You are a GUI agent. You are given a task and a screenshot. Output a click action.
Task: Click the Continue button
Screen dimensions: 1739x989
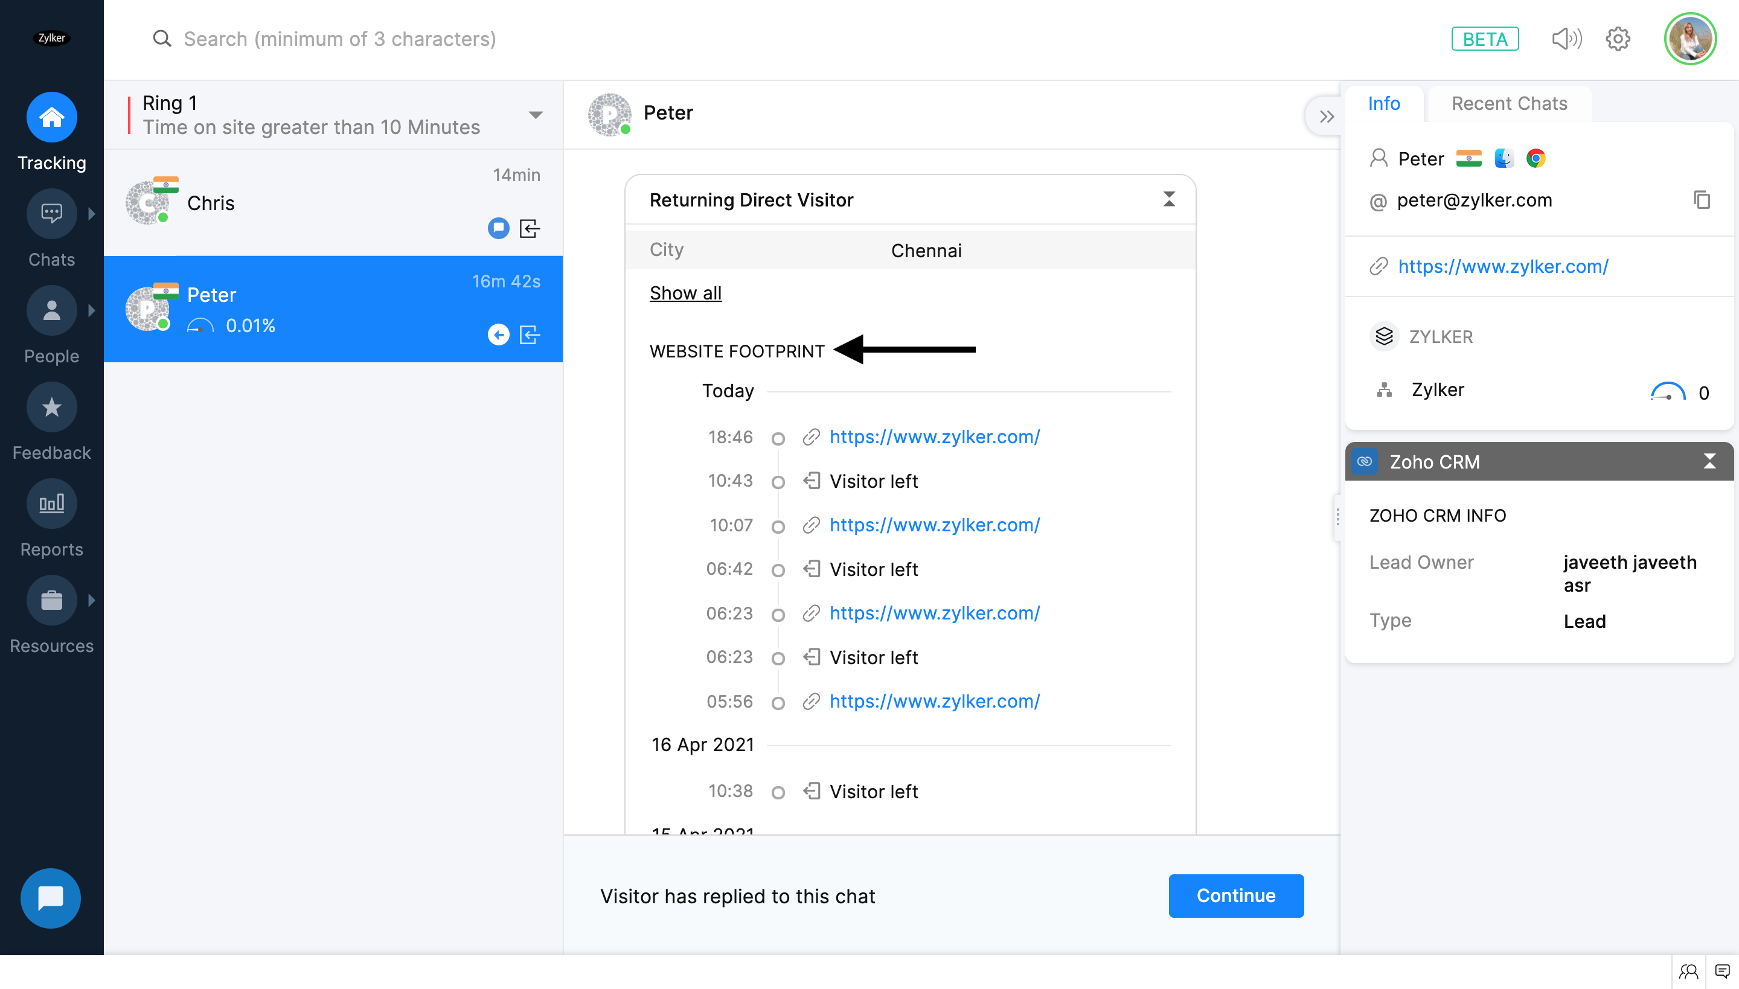coord(1235,896)
